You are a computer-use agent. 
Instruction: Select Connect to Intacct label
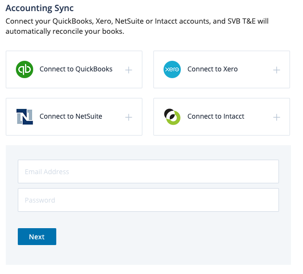click(216, 116)
